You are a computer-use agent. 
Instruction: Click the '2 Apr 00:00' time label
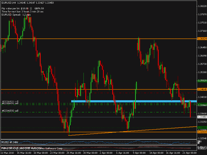[106, 153]
